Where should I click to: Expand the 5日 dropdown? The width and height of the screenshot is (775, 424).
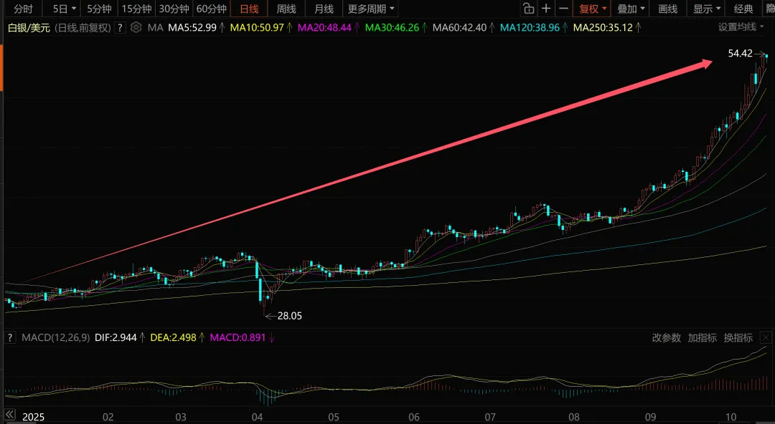tap(65, 9)
